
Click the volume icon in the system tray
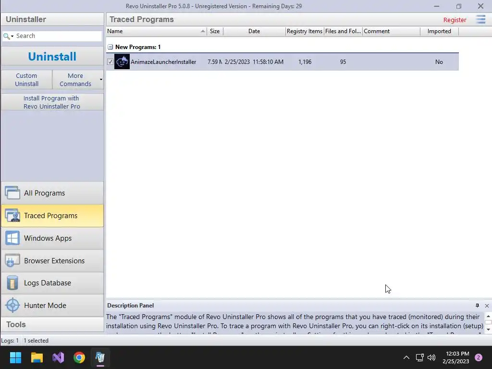pos(432,357)
